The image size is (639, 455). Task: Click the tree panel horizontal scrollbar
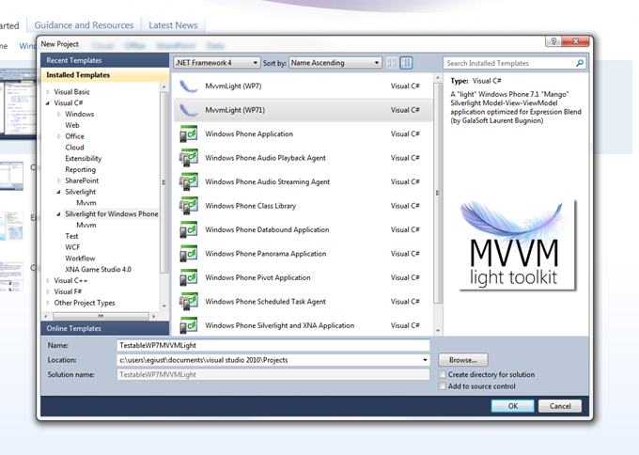tap(101, 317)
